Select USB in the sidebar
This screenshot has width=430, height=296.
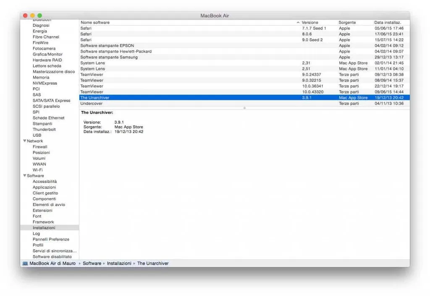tap(37, 135)
